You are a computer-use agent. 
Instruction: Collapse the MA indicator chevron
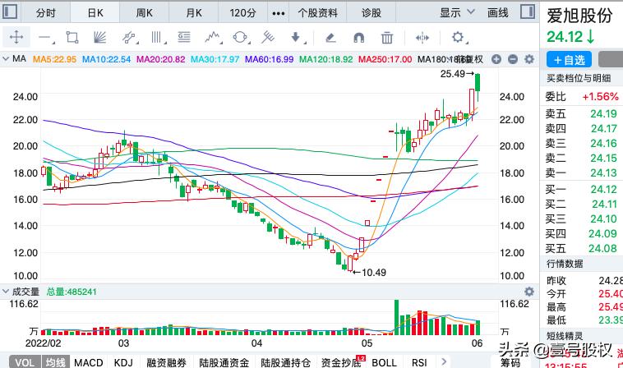[6, 59]
